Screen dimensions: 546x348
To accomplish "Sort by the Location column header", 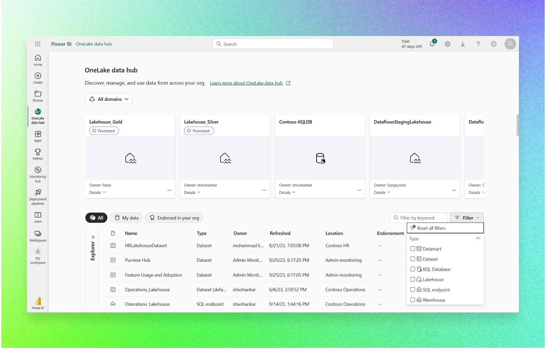I will click(x=334, y=233).
